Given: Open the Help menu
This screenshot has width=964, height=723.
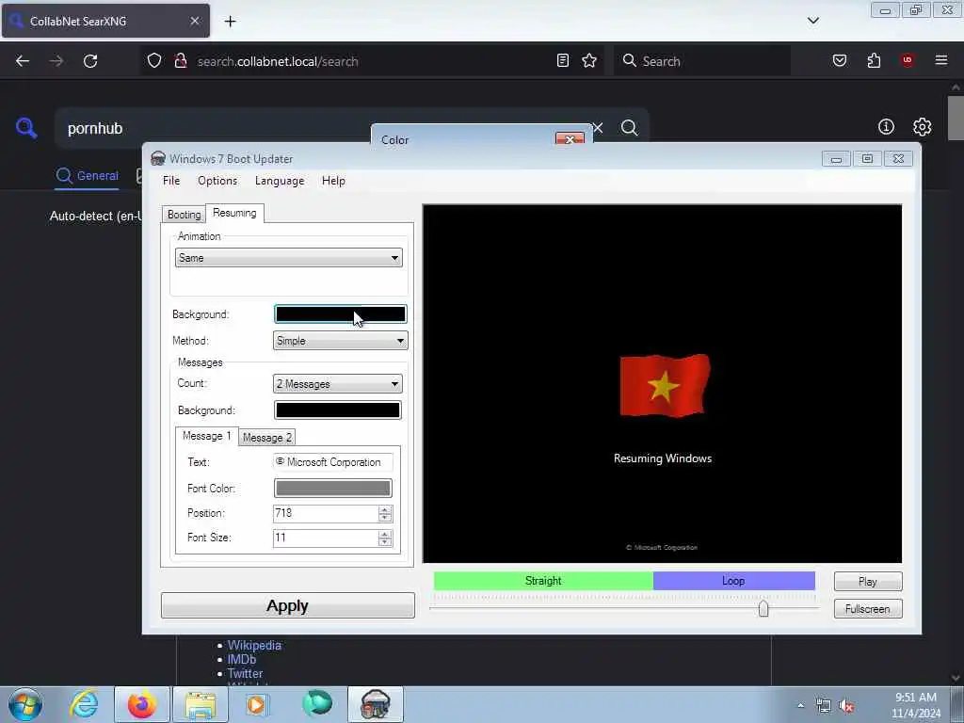Looking at the screenshot, I should 333,181.
